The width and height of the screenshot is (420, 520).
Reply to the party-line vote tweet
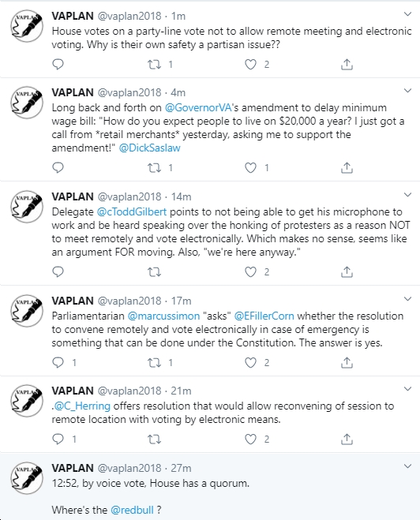[x=58, y=64]
